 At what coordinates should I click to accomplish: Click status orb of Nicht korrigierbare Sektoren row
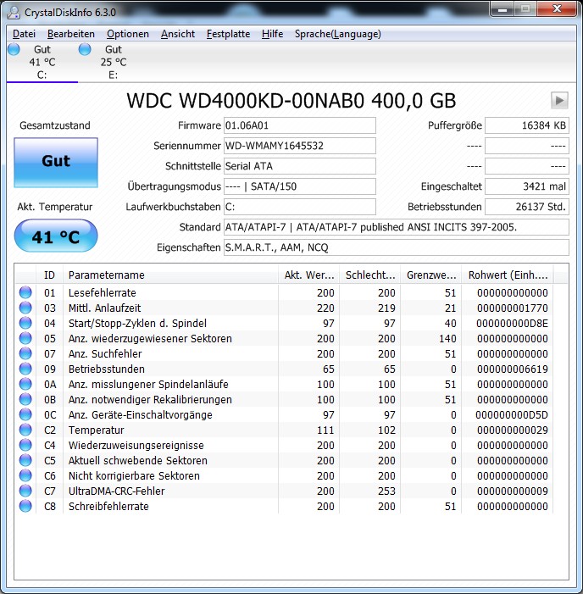[25, 476]
